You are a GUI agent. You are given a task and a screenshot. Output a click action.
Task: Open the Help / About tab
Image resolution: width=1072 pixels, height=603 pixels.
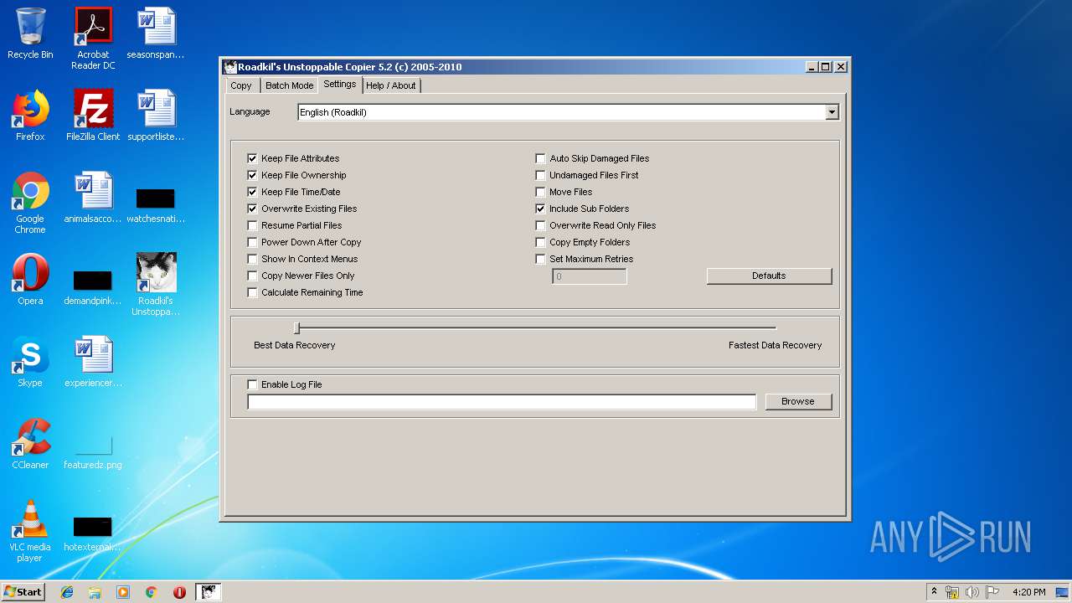(x=391, y=85)
